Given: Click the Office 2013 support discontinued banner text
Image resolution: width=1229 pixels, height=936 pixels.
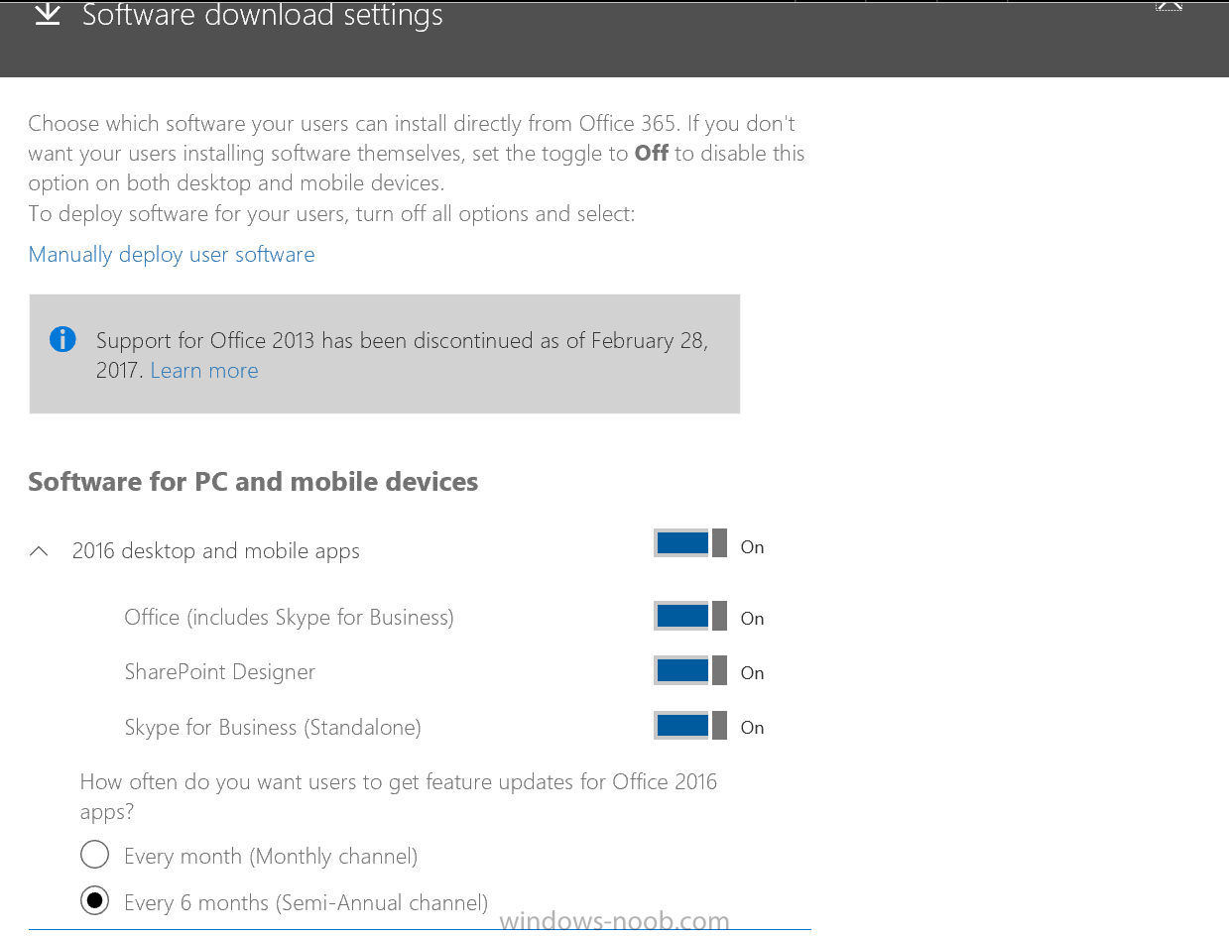Looking at the screenshot, I should (x=402, y=355).
